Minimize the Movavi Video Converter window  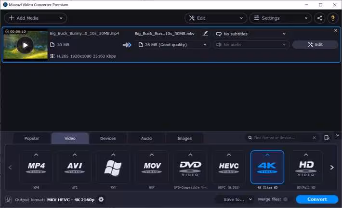(306, 5)
